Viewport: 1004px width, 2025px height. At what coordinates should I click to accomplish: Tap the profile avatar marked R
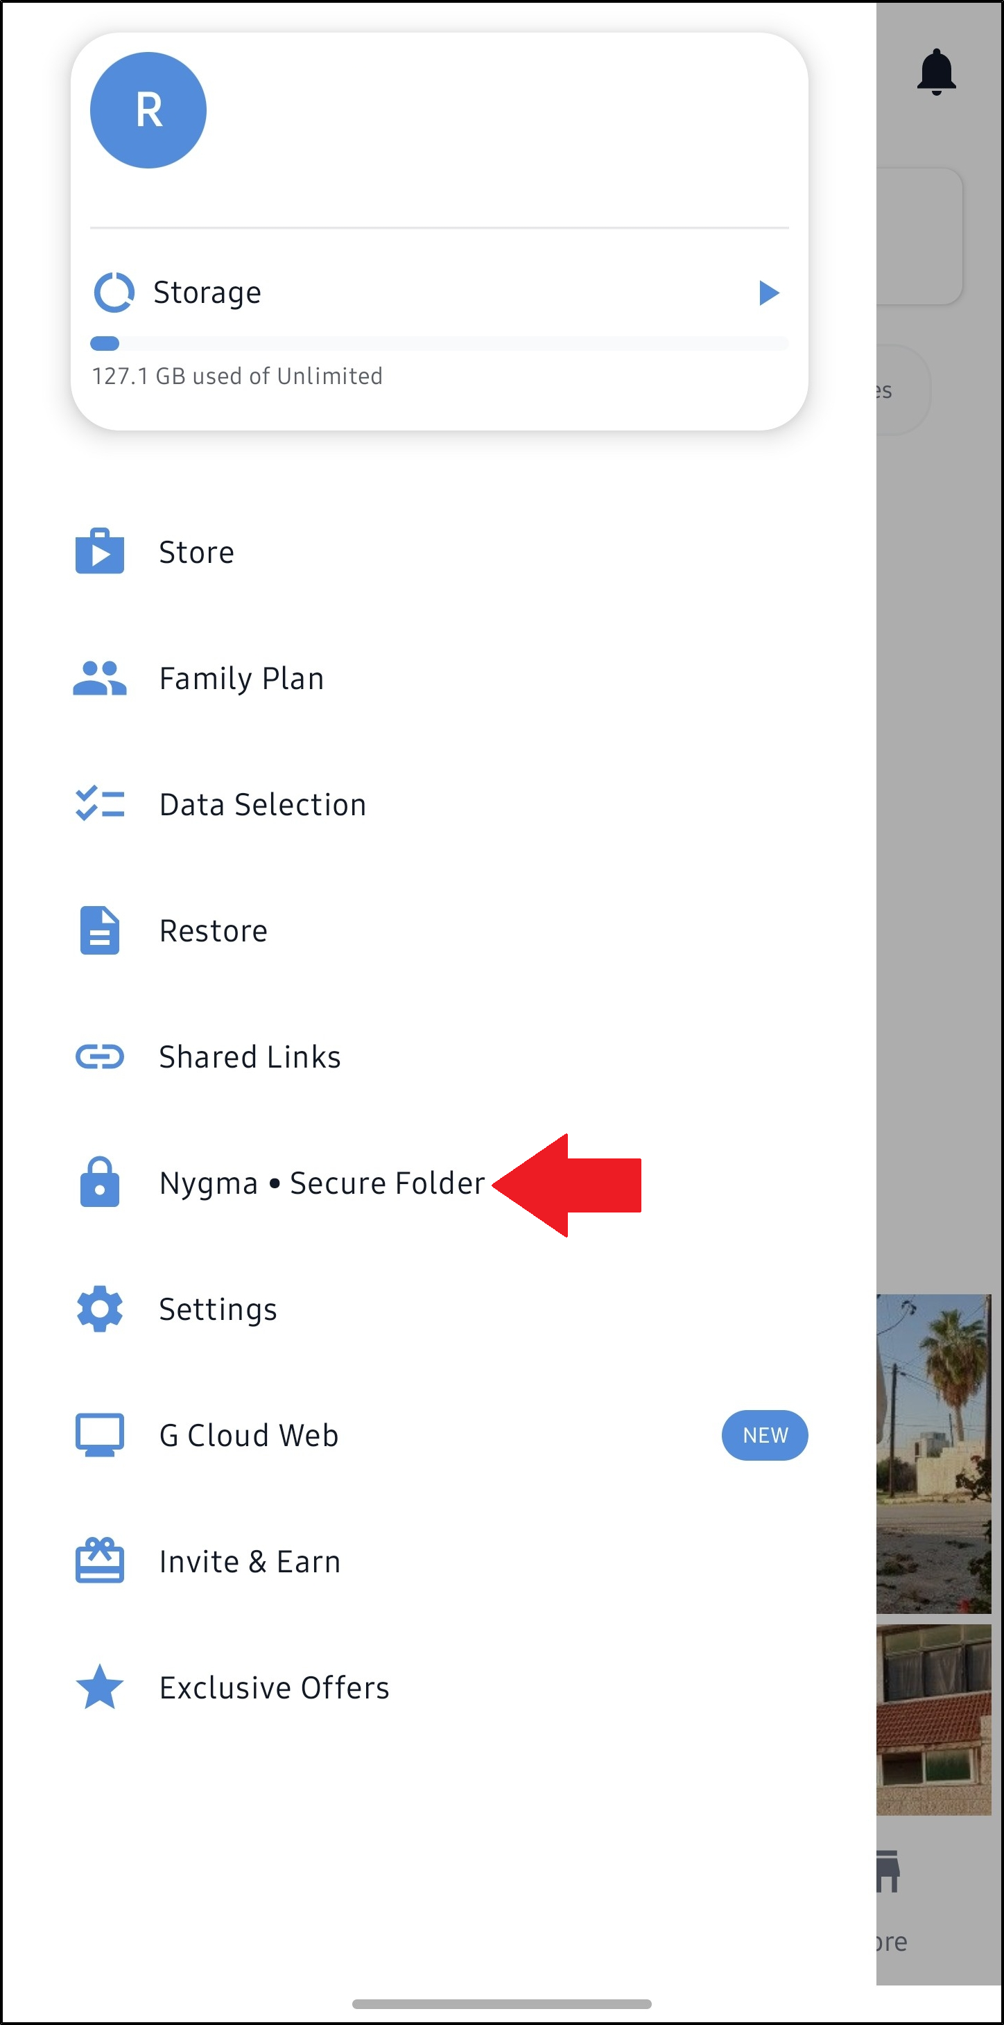[148, 110]
